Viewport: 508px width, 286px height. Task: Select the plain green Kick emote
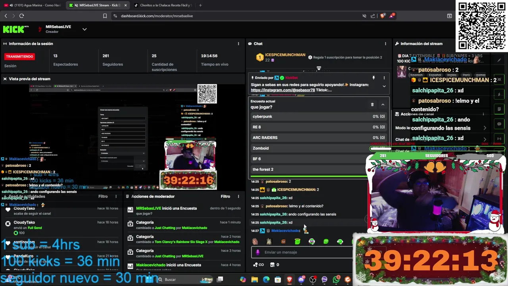(x=326, y=241)
